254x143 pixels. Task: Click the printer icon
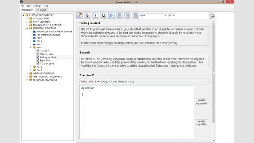212,15
